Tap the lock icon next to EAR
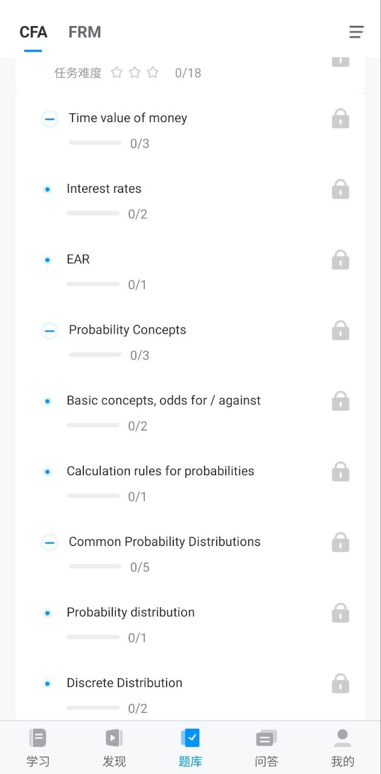The image size is (381, 774). pyautogui.click(x=341, y=260)
